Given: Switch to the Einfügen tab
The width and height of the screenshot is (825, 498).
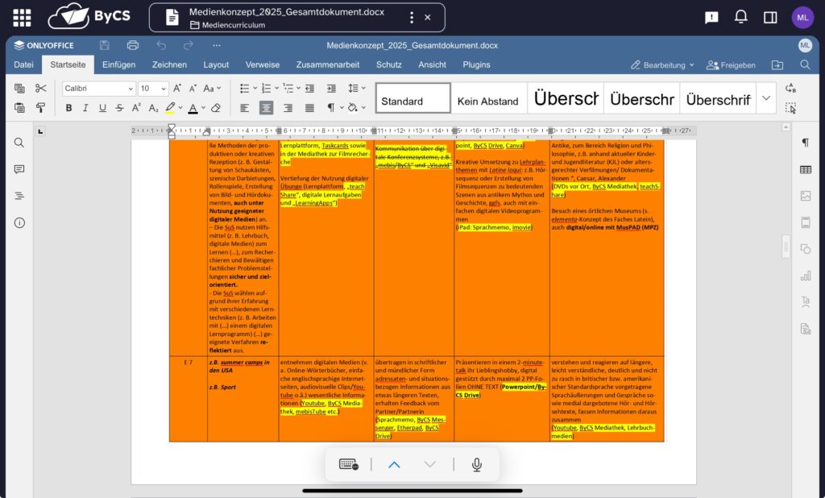Looking at the screenshot, I should click(x=119, y=64).
